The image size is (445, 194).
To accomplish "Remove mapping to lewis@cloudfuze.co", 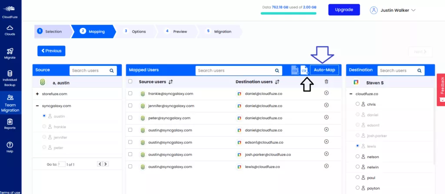I will [x=326, y=166].
